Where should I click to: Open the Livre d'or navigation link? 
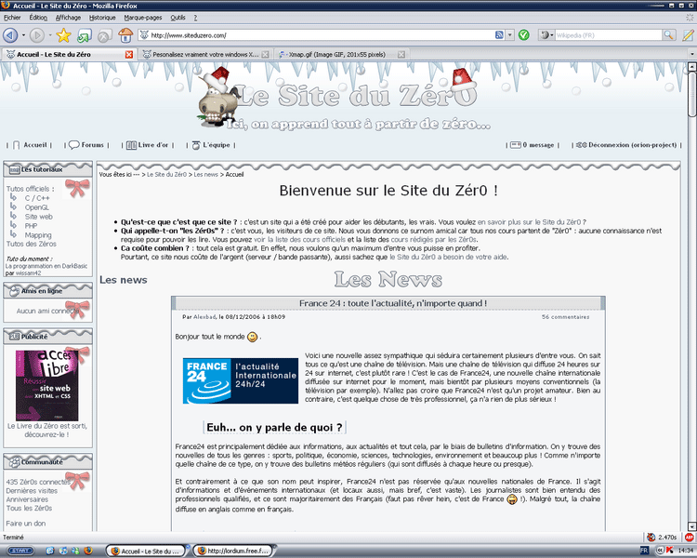(x=152, y=145)
